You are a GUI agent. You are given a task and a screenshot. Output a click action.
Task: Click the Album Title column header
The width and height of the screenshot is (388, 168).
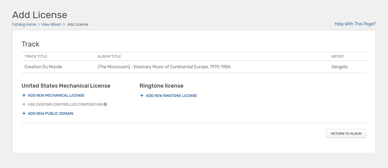[x=109, y=57]
